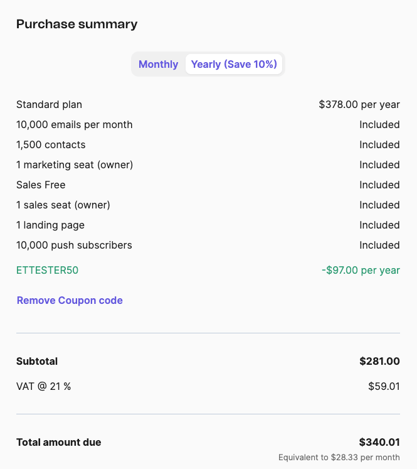
Task: Switch billing to Monthly
Action: click(x=158, y=64)
